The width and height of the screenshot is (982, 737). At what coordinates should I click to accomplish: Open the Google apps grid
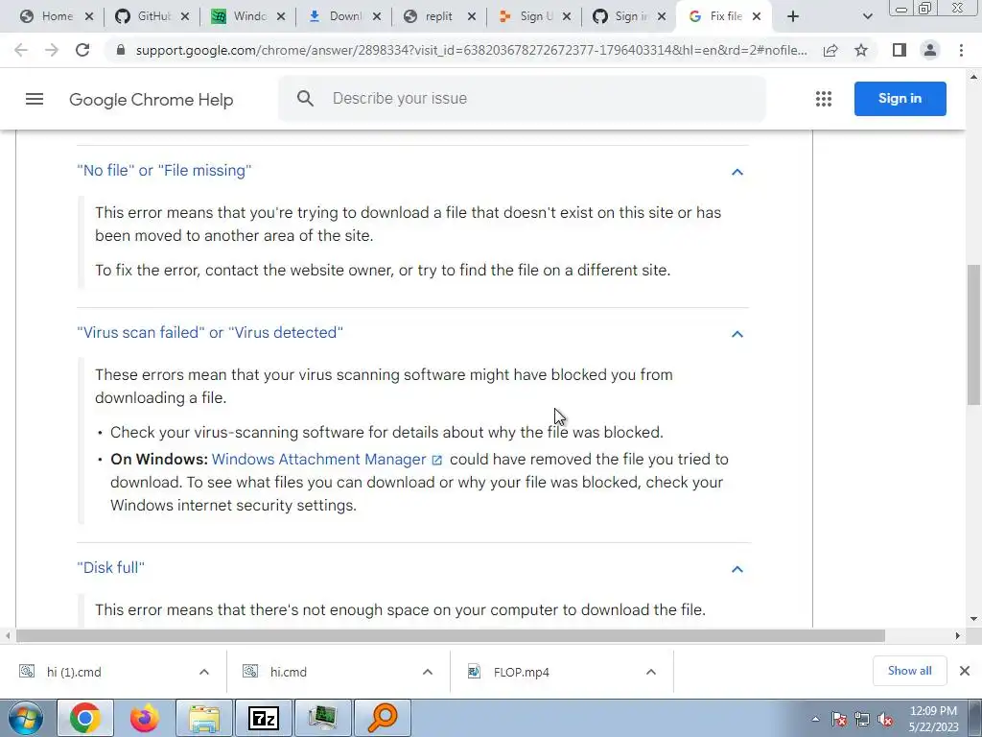[x=824, y=99]
